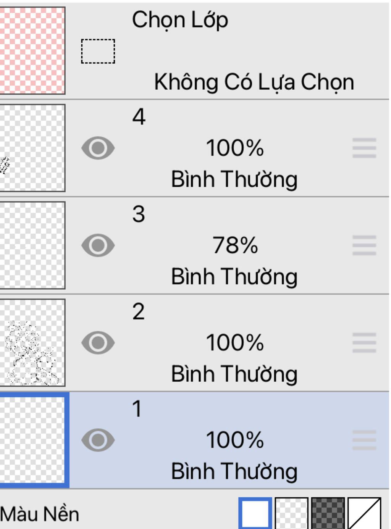Image resolution: width=391 pixels, height=529 pixels.
Task: Select layer 2 sketch thumbnail
Action: click(x=32, y=342)
